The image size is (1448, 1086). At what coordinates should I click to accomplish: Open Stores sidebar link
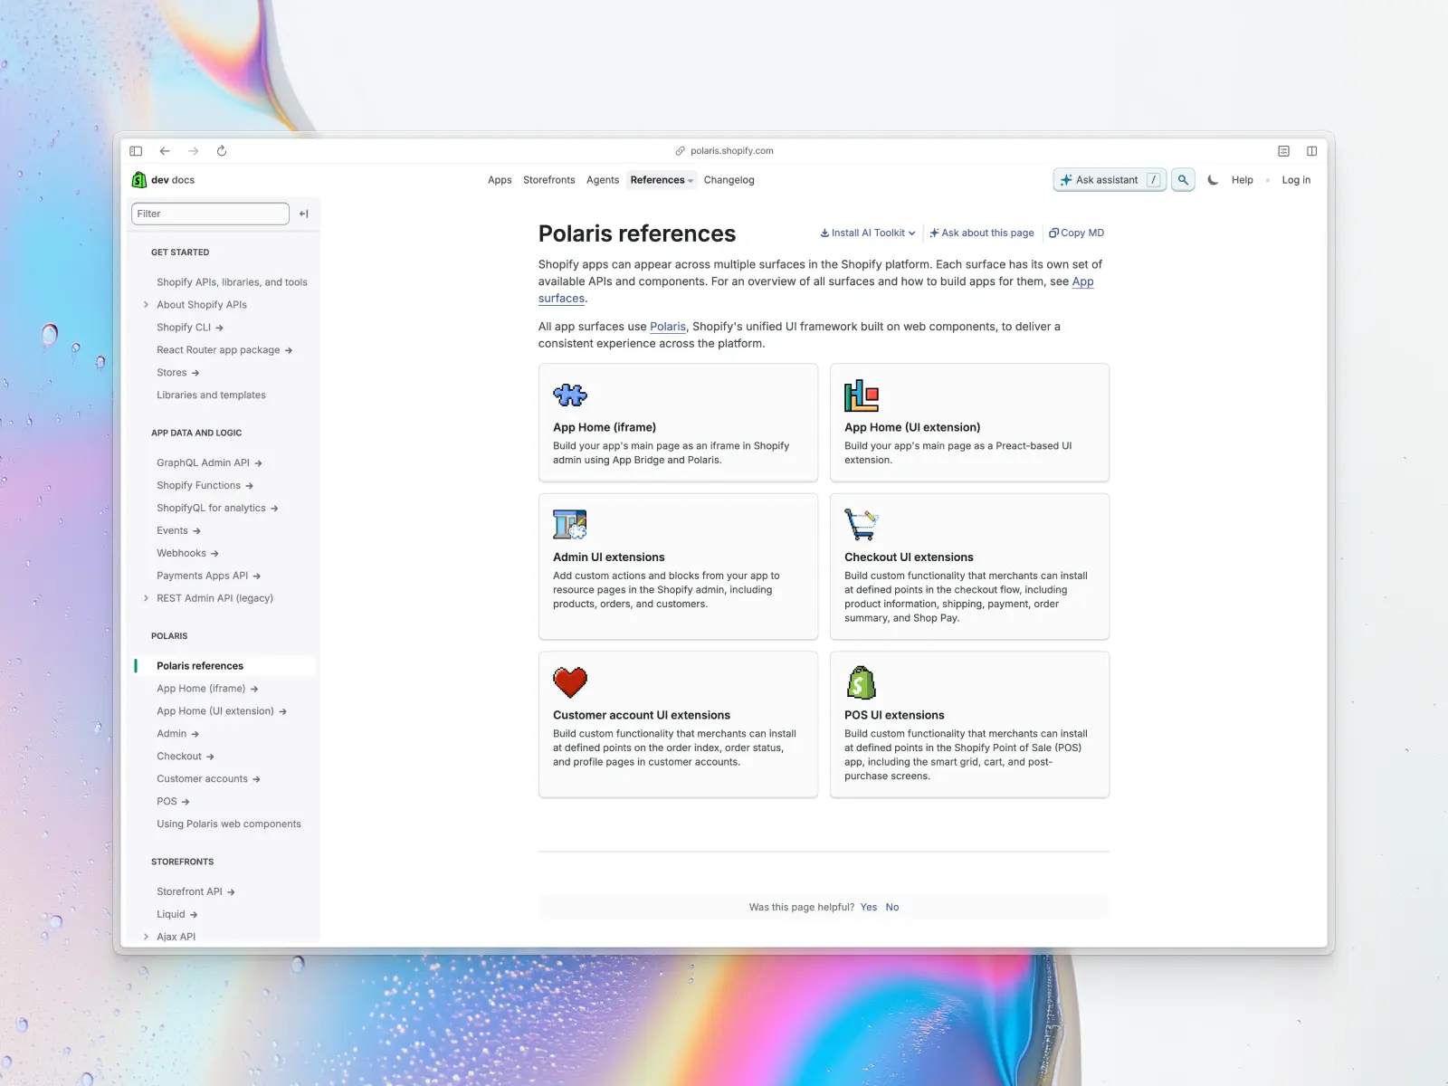pos(177,373)
